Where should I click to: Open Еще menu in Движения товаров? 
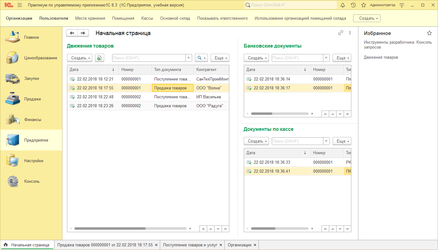220,58
